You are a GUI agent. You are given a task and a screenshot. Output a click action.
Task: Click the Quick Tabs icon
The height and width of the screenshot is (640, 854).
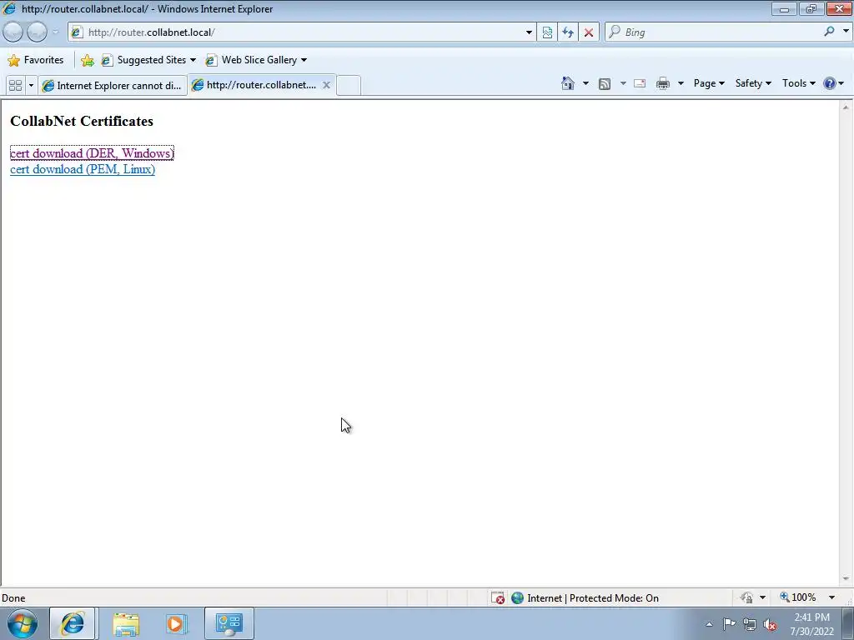point(15,86)
